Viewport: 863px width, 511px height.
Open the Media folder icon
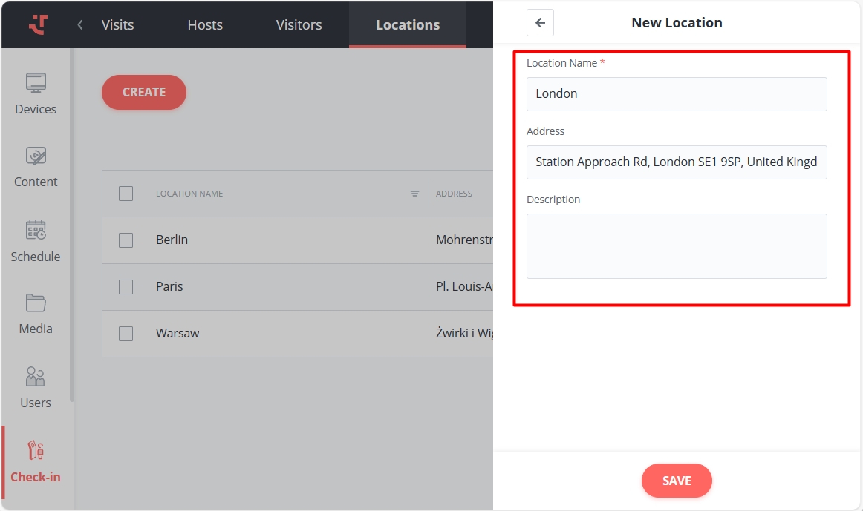point(36,303)
